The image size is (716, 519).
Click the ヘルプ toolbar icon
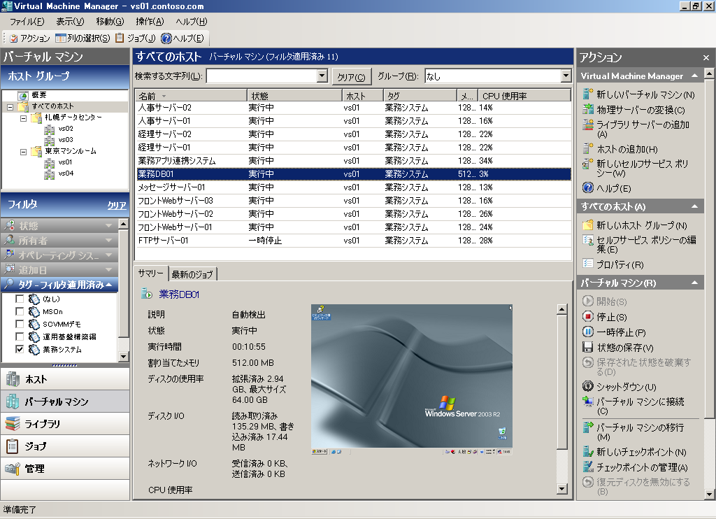[x=166, y=38]
